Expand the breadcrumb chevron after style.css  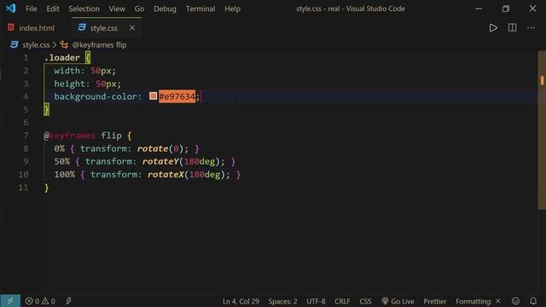(x=55, y=45)
